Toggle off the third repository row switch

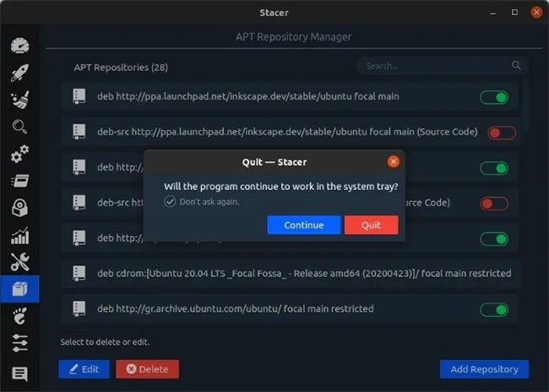point(494,168)
